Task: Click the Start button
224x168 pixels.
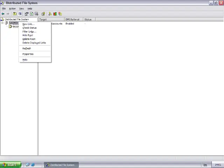Action: [x=10, y=165]
